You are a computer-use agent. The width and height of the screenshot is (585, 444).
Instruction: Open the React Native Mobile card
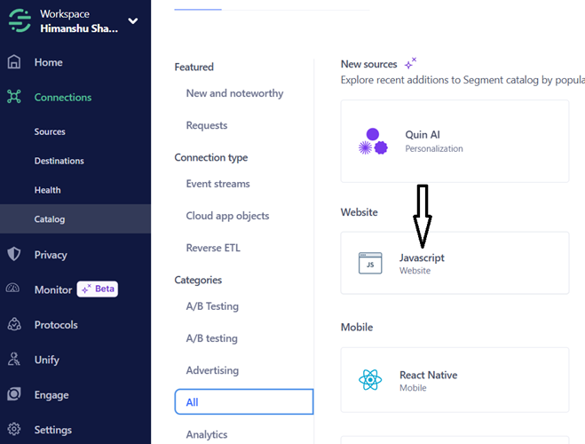455,380
